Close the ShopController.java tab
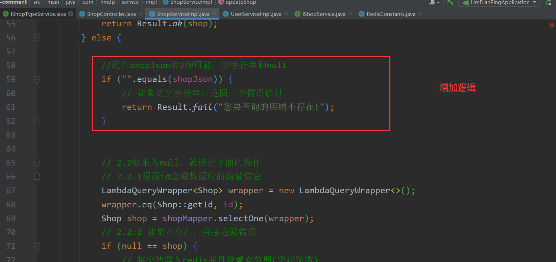Screen dimensions: 556x262 141,14
